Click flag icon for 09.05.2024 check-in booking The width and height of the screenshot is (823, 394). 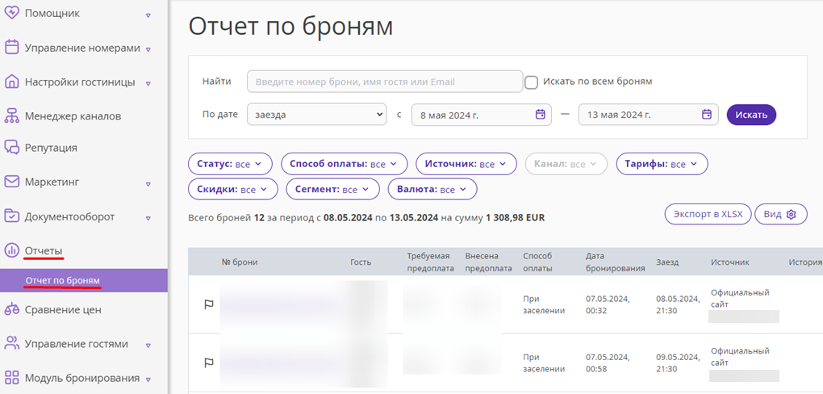(x=209, y=362)
